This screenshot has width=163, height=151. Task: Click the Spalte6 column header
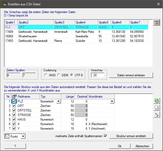point(120,22)
